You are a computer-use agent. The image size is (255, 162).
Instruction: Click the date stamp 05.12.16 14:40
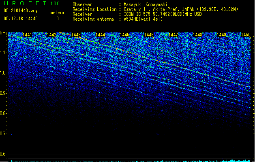21,19
